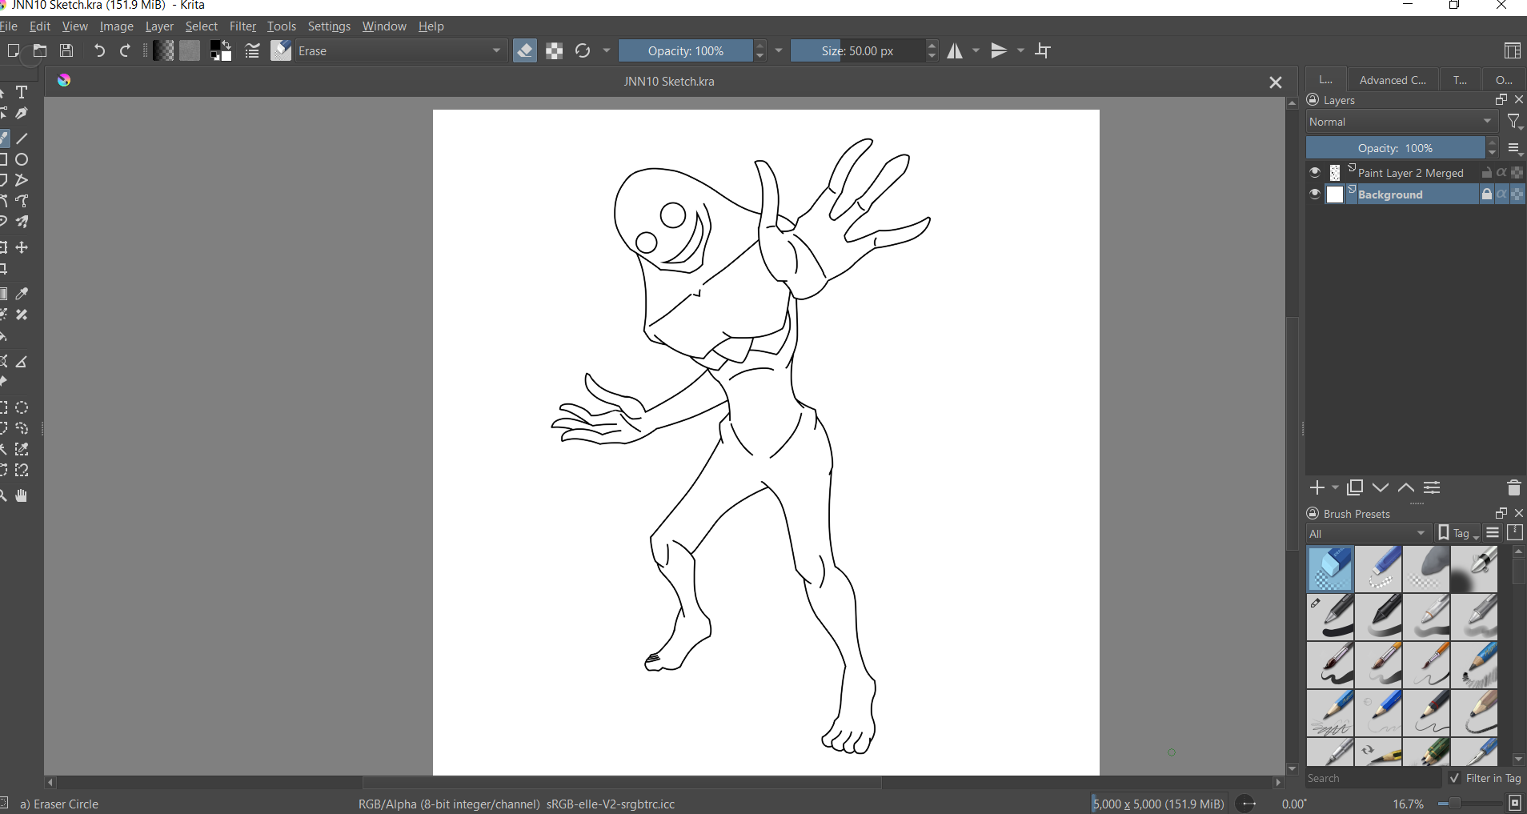Viewport: 1527px width, 814px height.
Task: Lock the Paint Layer 2 Merged layer
Action: point(1486,173)
